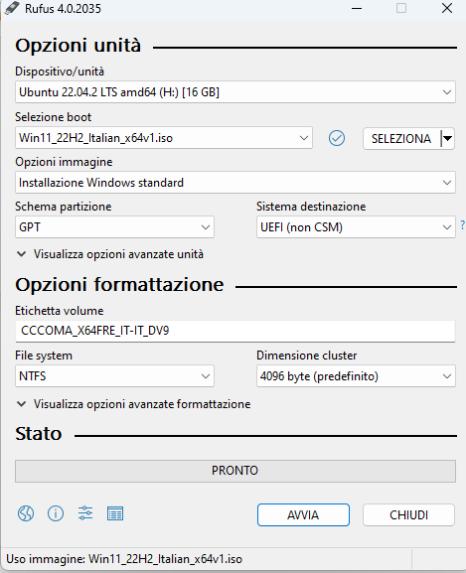Open the File system NTFS dropdown
The width and height of the screenshot is (466, 573).
(114, 376)
